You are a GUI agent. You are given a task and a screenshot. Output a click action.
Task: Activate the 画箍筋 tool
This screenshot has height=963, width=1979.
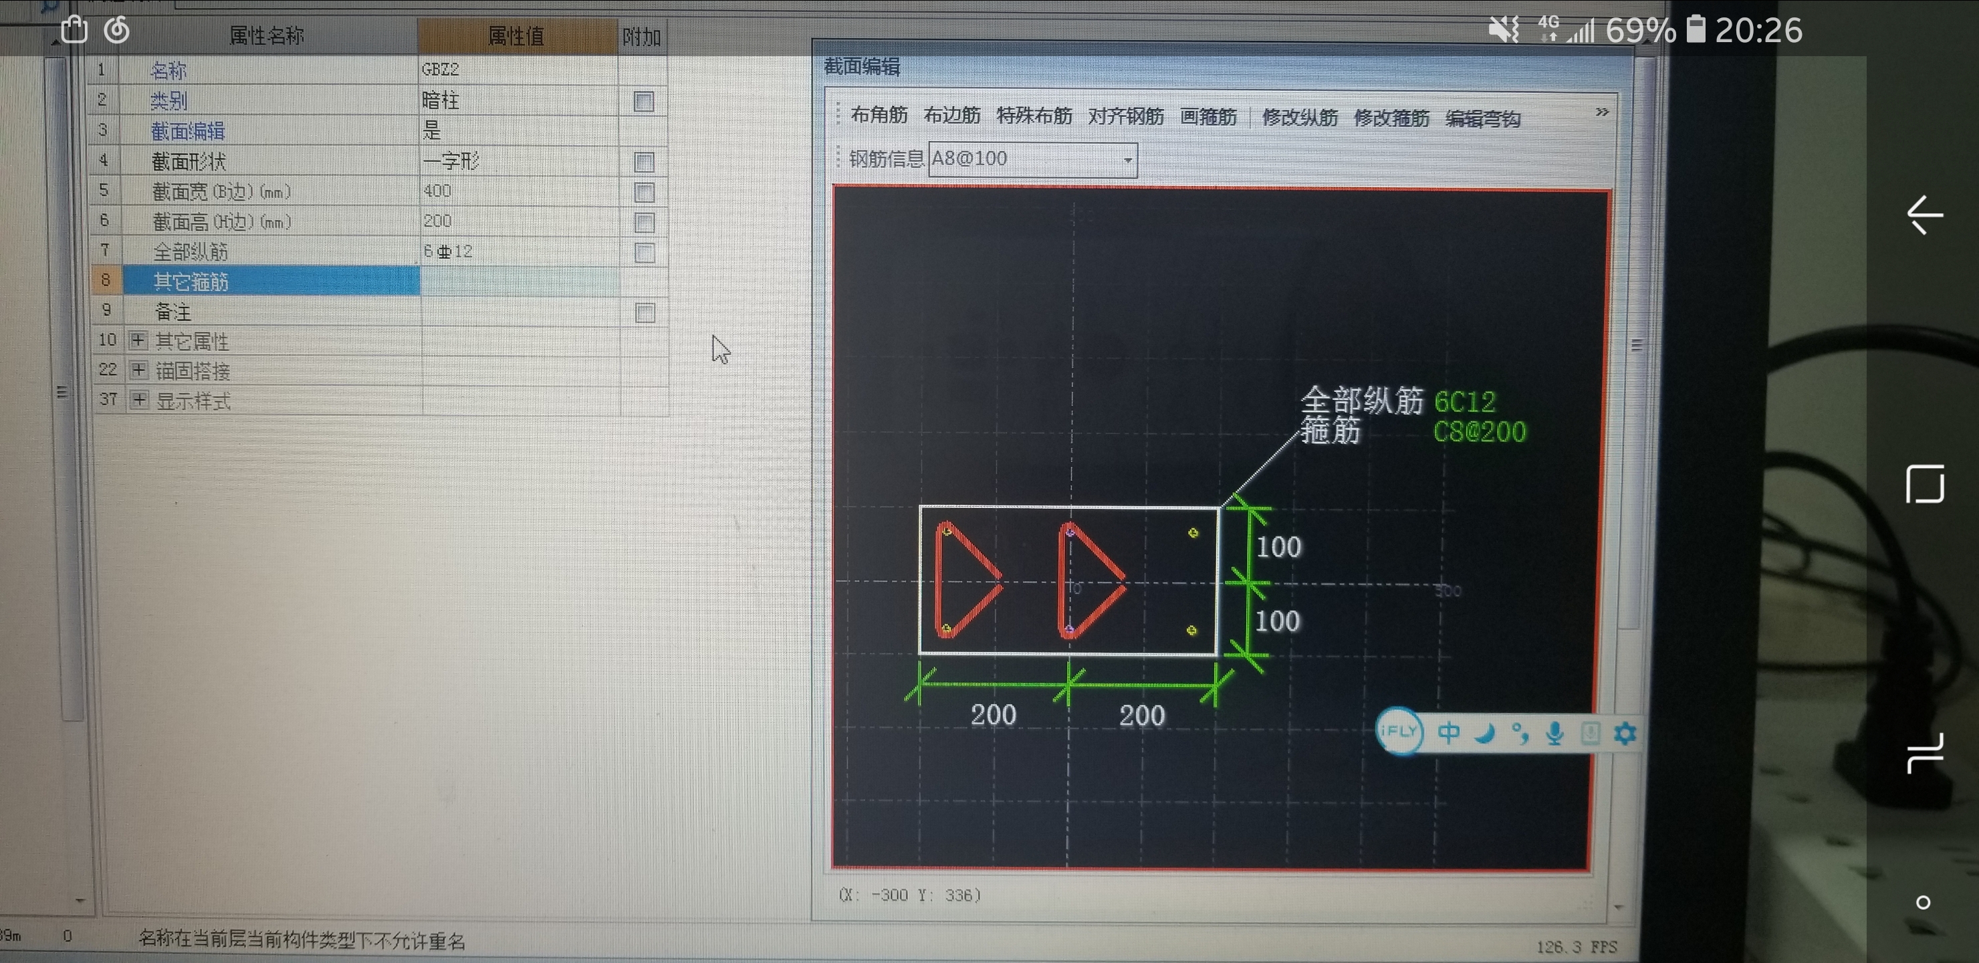pos(1208,117)
